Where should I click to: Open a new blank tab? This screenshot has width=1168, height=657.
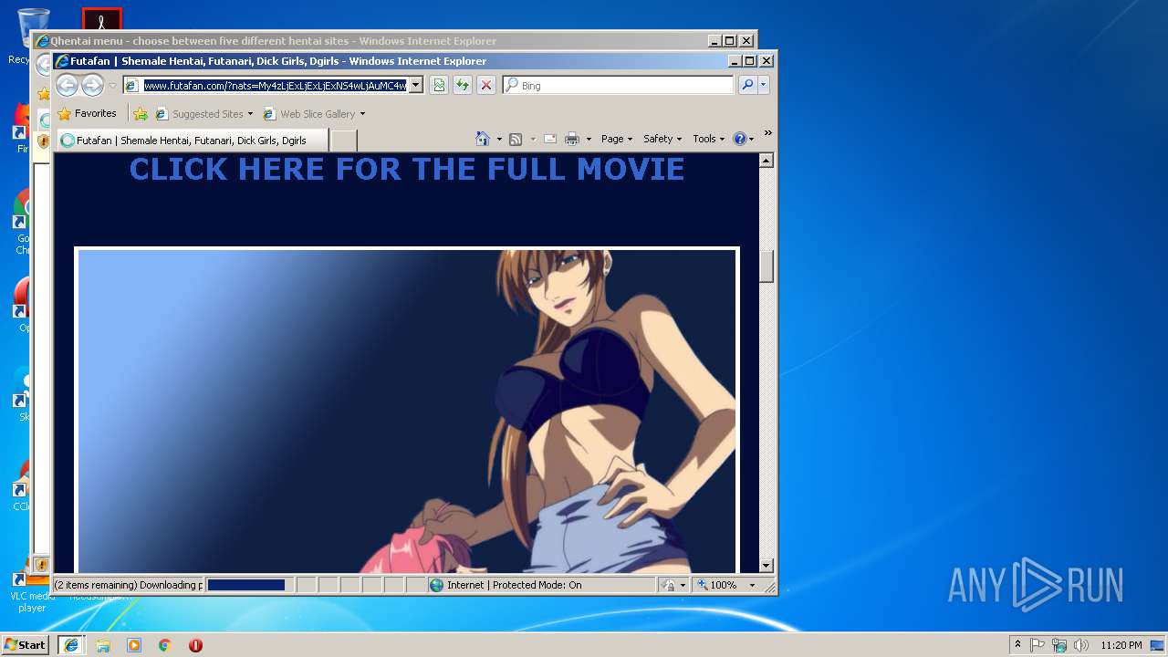[x=343, y=141]
